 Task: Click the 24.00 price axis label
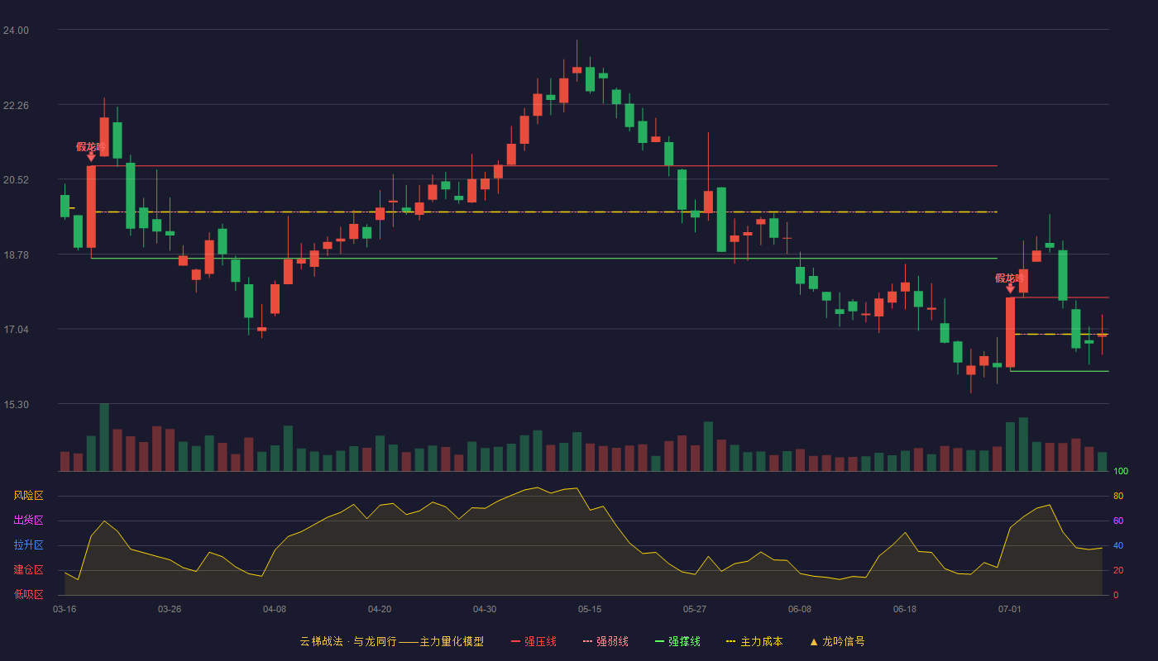pos(16,31)
